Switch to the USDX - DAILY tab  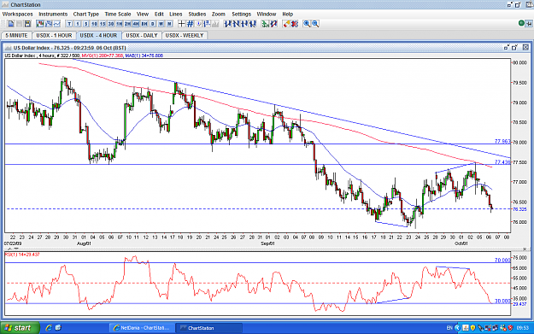(x=142, y=35)
